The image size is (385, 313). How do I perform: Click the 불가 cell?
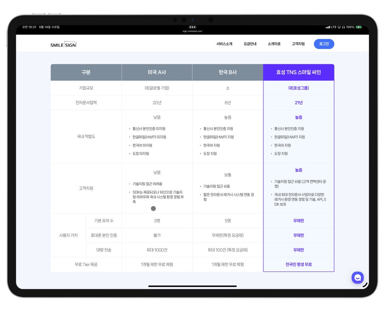157,235
